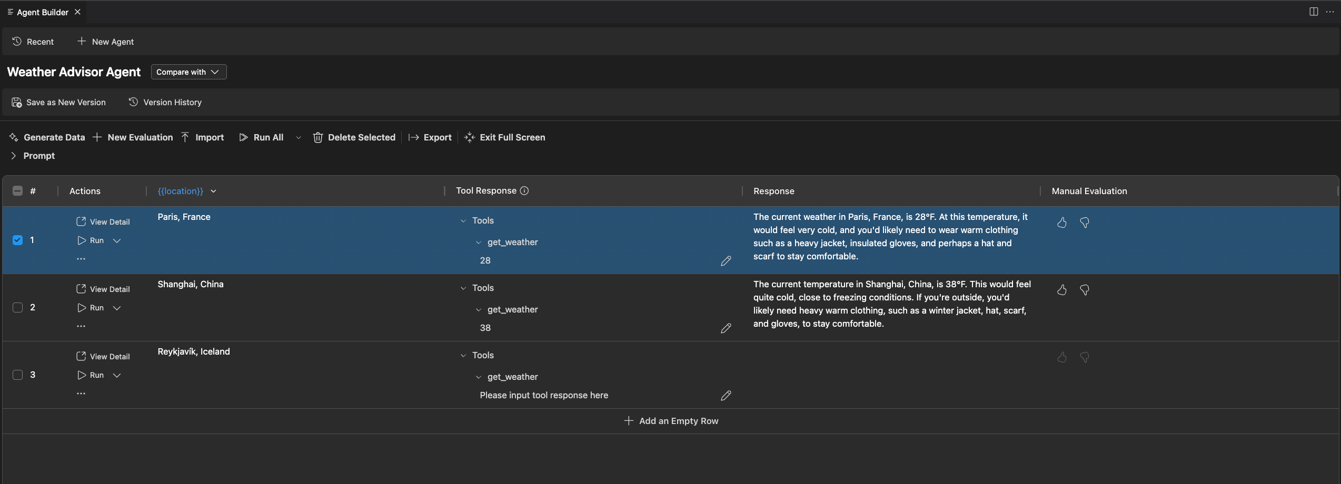Open the Compare with dropdown
Screen dimensions: 1341x484
point(188,72)
